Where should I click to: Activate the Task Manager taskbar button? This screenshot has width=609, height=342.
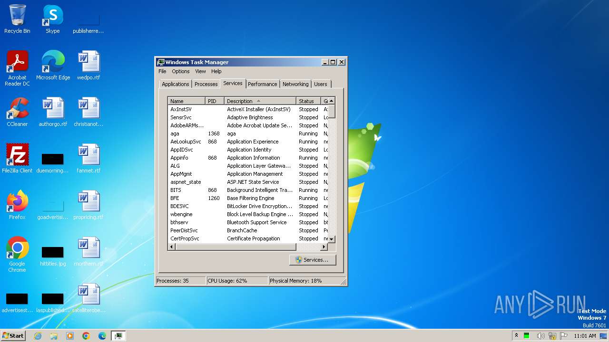(x=118, y=336)
